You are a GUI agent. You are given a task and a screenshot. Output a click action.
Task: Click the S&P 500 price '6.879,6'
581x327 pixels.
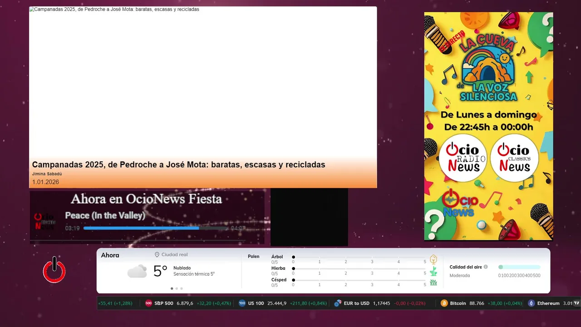tap(185, 303)
